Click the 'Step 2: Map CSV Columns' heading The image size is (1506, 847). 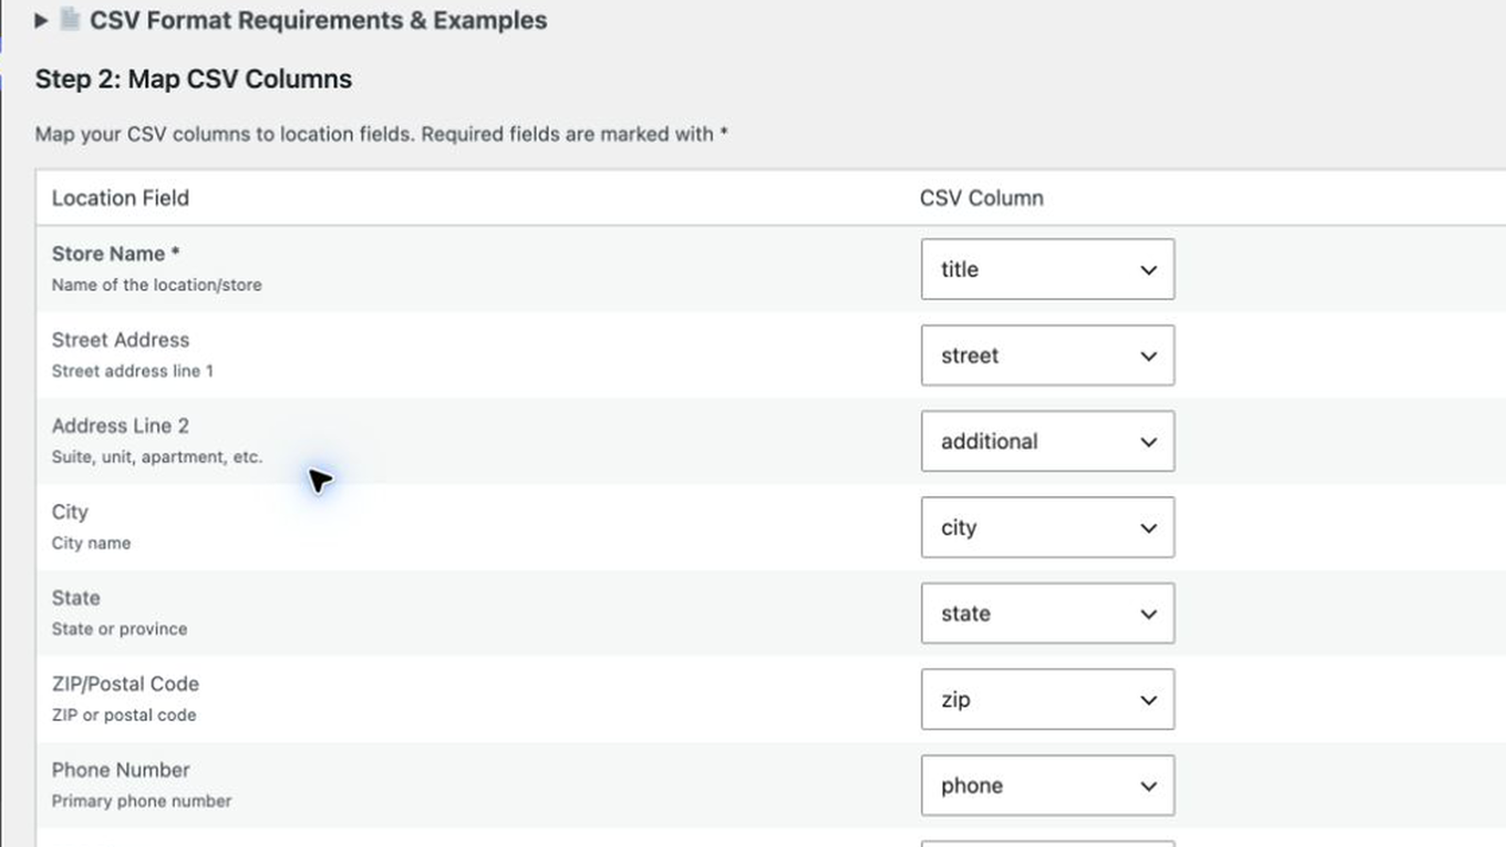click(194, 79)
